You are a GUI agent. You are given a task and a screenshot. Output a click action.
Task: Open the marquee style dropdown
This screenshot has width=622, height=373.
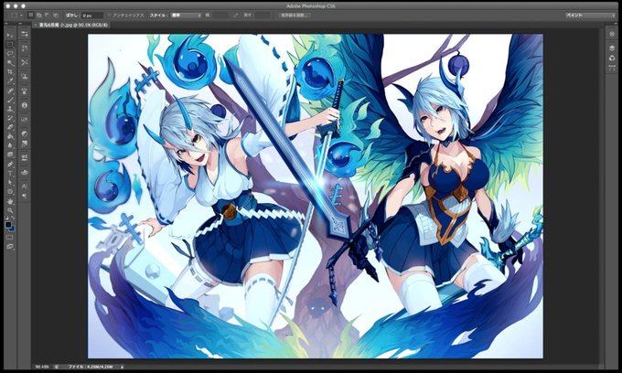pos(186,16)
